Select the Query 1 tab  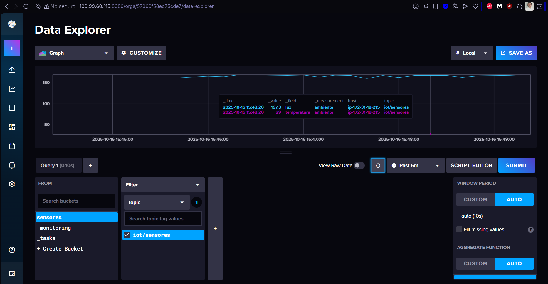59,165
